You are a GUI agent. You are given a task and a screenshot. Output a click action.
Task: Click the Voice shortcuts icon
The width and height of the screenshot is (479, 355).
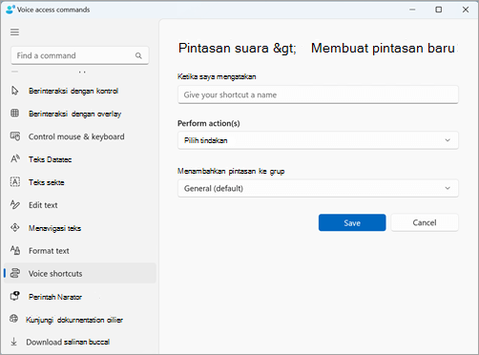click(15, 273)
